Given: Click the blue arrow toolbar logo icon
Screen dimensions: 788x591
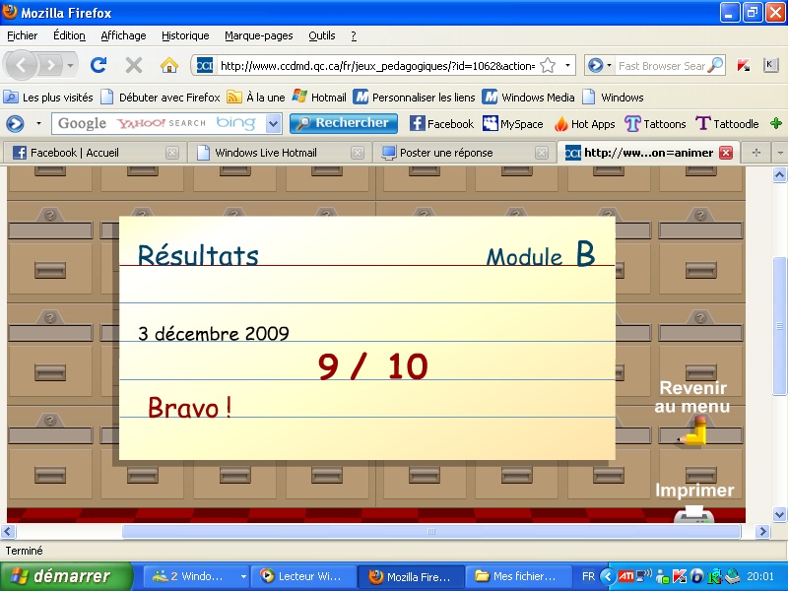Looking at the screenshot, I should coord(15,124).
